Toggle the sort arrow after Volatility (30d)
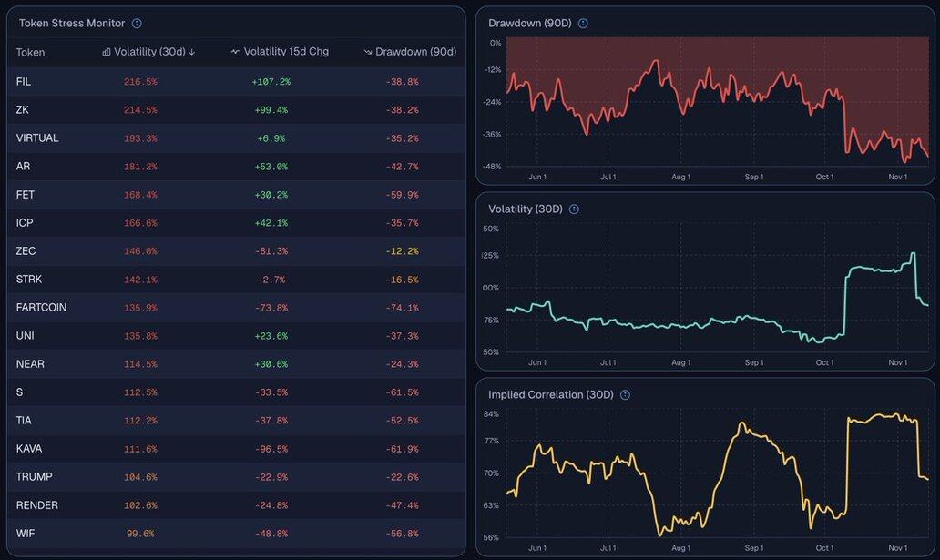940x560 pixels. point(192,53)
